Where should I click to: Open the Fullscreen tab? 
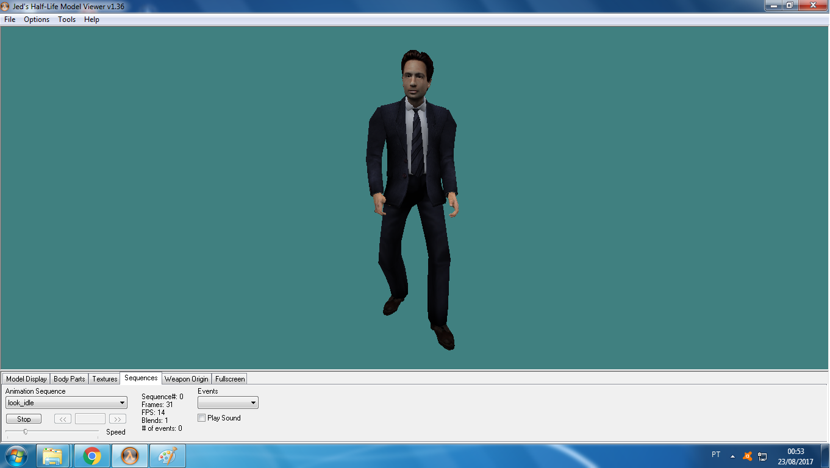[230, 379]
